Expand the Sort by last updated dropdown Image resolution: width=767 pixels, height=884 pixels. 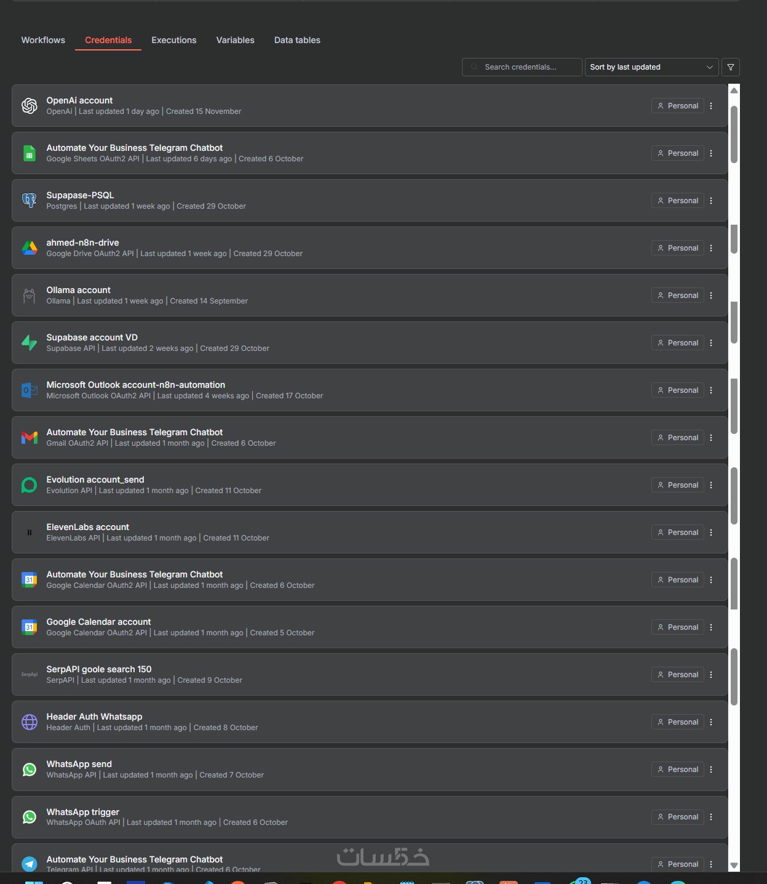tap(651, 67)
